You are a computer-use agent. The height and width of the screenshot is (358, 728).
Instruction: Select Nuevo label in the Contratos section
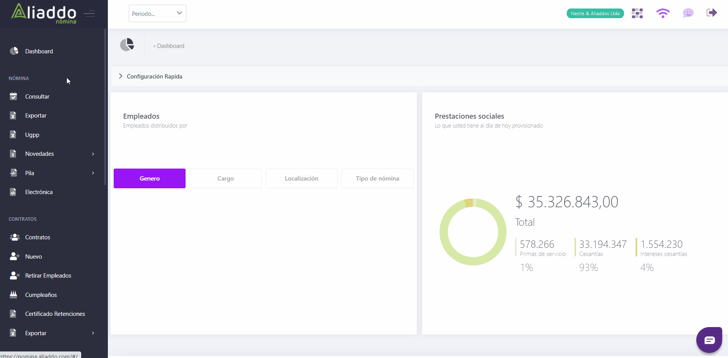pos(34,257)
